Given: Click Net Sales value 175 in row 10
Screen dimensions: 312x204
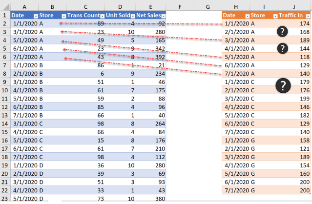Looking at the screenshot, I should tap(150, 90).
